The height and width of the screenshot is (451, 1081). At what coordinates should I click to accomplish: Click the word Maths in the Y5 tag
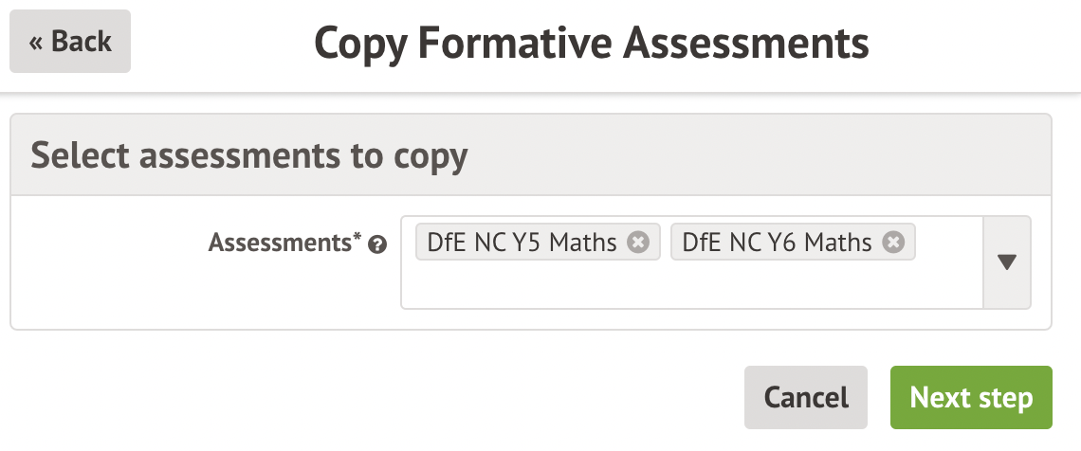(583, 243)
